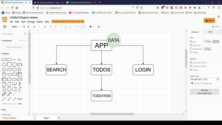Select the Portrait radio button
The width and height of the screenshot is (222, 125).
tap(192, 83)
